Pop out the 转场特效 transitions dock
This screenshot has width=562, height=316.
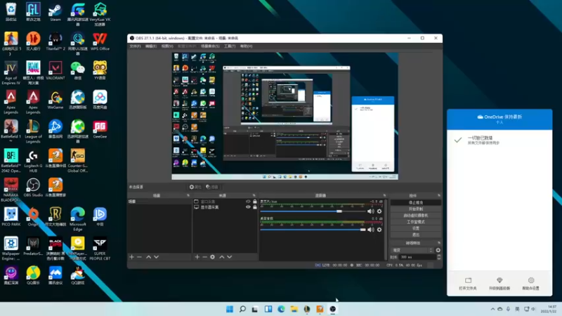[x=439, y=243]
